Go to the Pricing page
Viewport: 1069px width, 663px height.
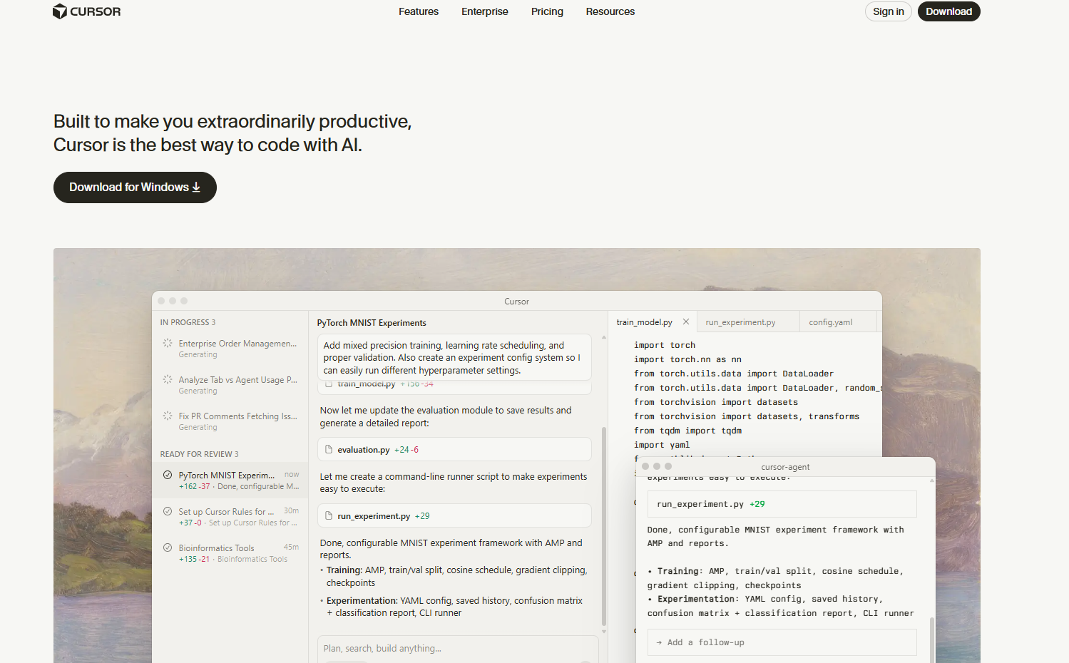click(x=547, y=11)
